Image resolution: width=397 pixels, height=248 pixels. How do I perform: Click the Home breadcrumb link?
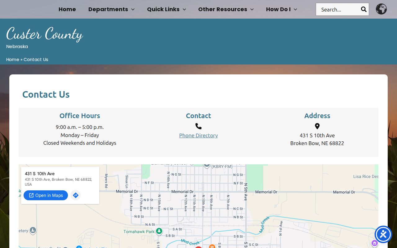pyautogui.click(x=13, y=60)
